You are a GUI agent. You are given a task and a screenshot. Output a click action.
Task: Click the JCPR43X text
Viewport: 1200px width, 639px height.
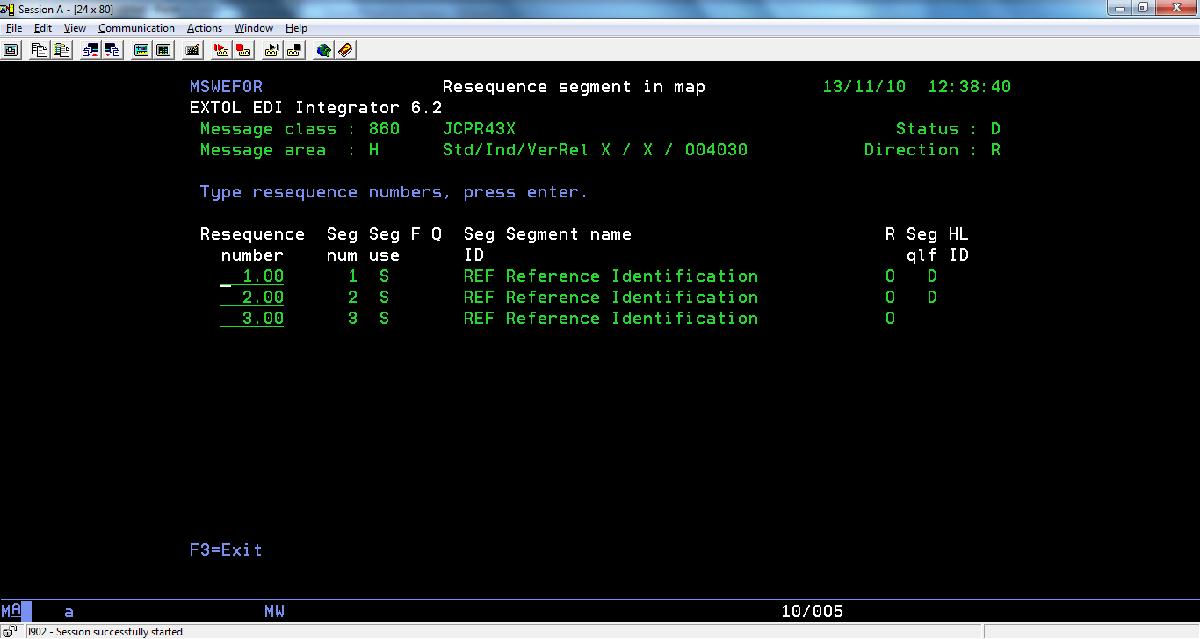479,129
